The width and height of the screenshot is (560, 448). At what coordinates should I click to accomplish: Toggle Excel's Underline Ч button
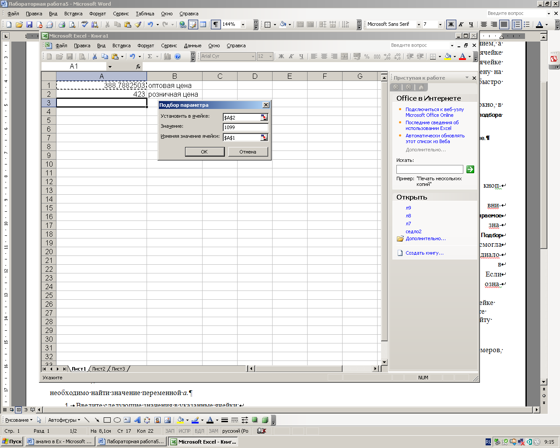click(x=301, y=56)
